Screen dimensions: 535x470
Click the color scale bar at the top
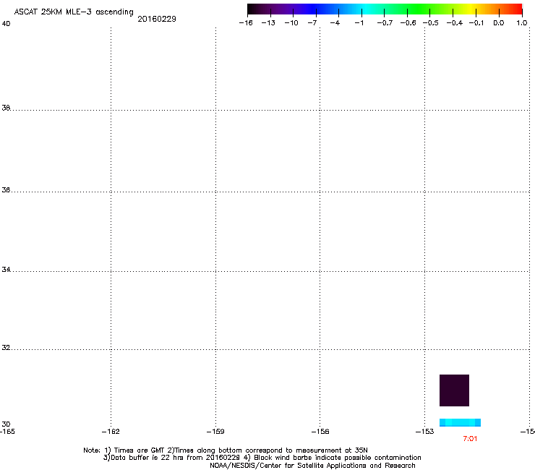(385, 9)
